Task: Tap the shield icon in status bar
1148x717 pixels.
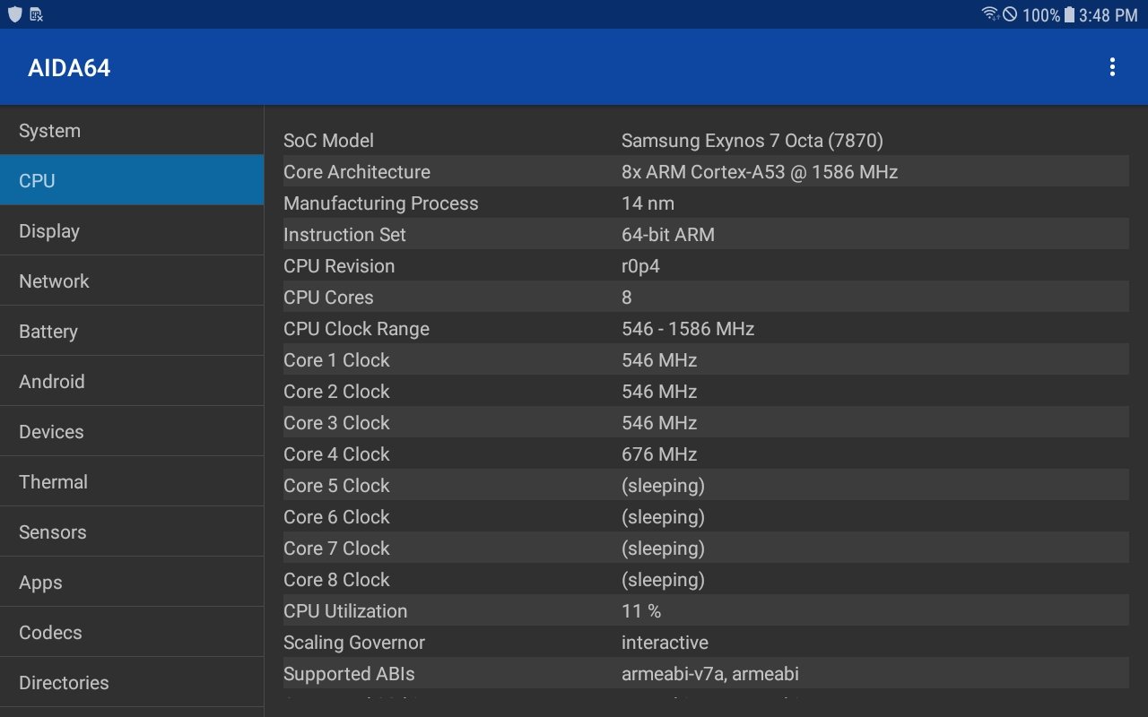Action: (14, 14)
